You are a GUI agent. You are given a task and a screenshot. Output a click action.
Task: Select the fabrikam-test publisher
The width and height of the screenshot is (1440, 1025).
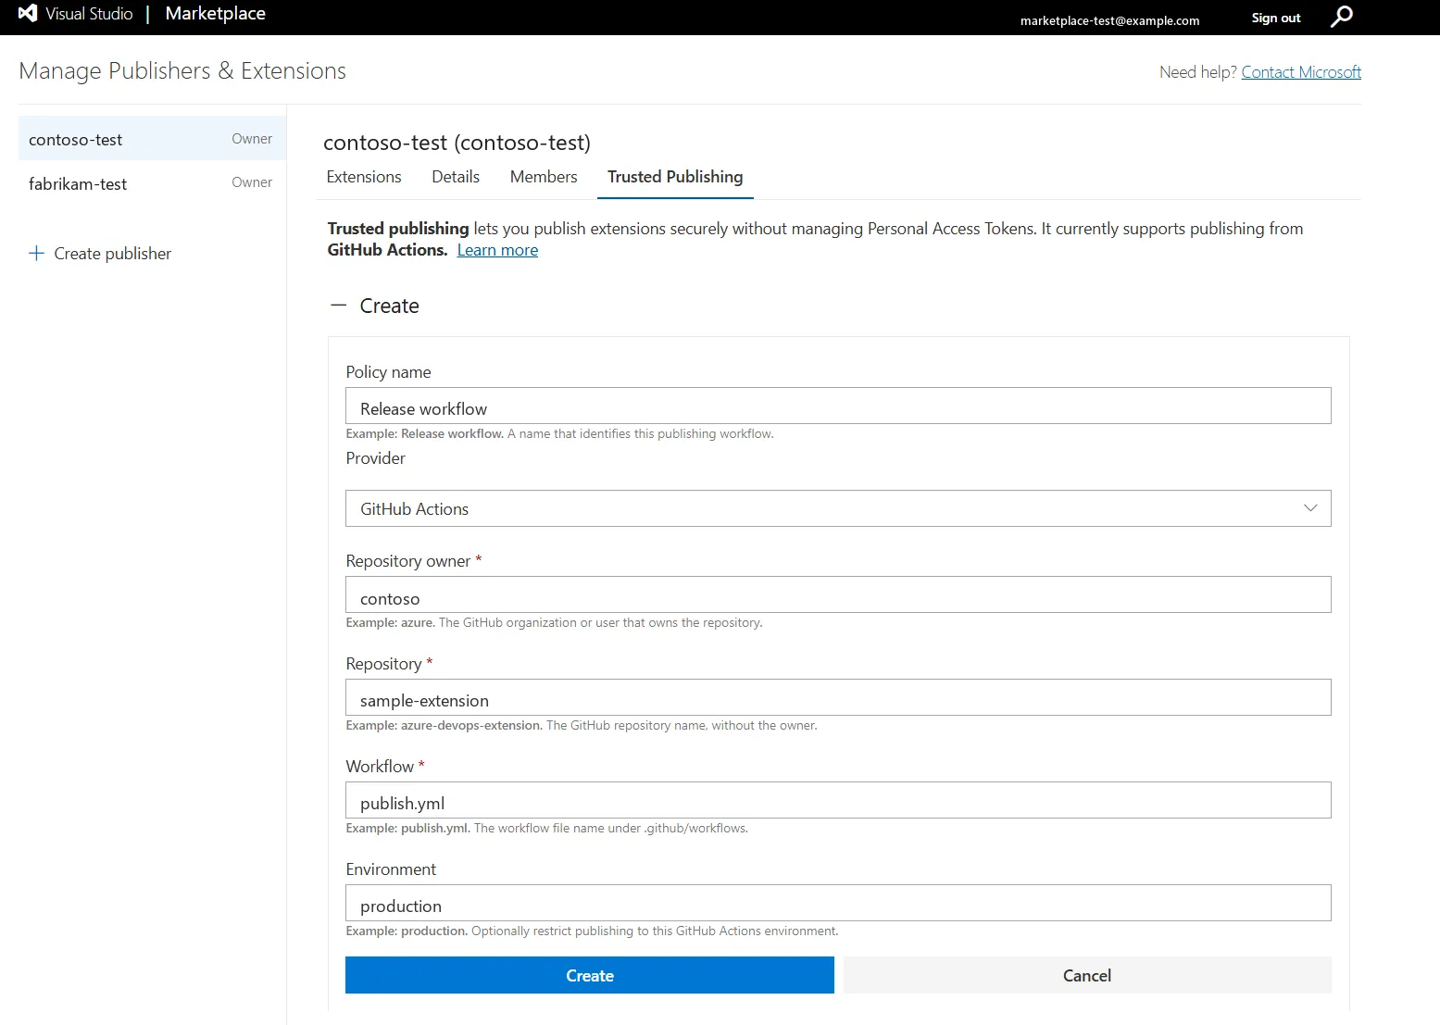[x=152, y=183]
